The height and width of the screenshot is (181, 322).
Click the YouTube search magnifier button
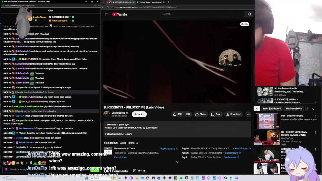point(250,14)
